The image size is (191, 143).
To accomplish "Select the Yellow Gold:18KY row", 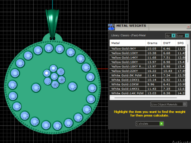I will point(148,62).
